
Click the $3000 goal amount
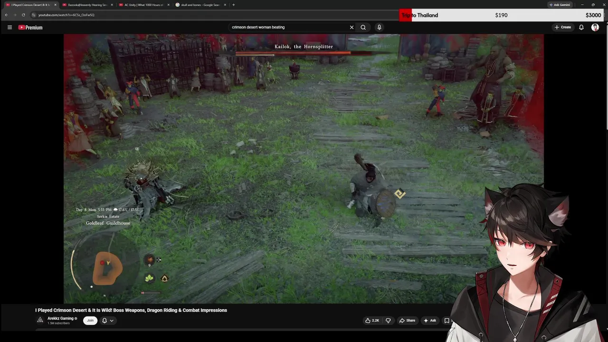[x=593, y=15]
